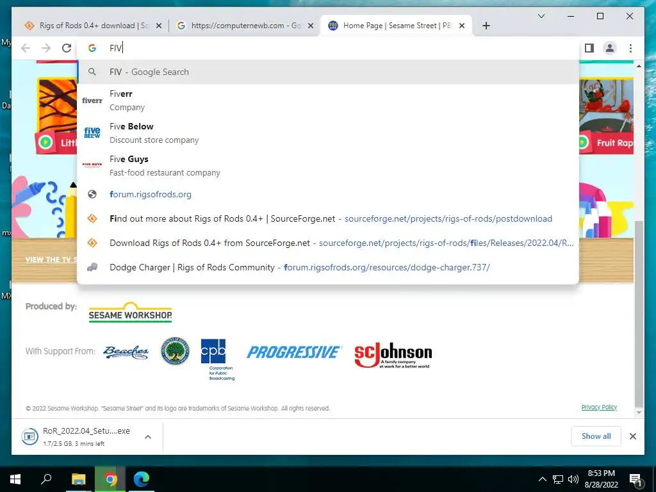This screenshot has height=492, width=656.
Task: Close the downloads bar
Action: (633, 436)
